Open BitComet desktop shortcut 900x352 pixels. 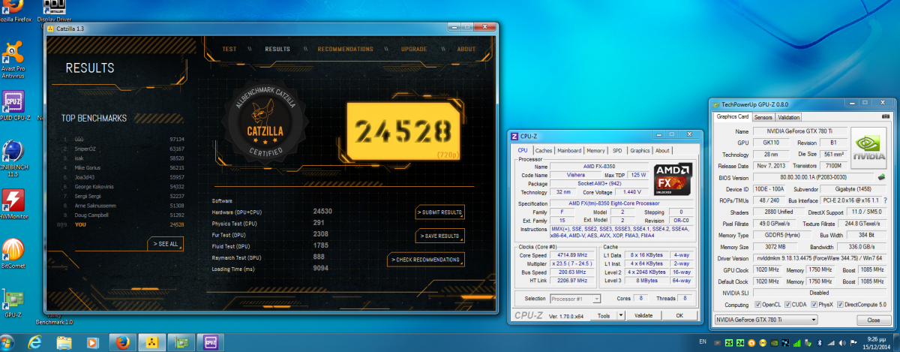[x=13, y=254]
